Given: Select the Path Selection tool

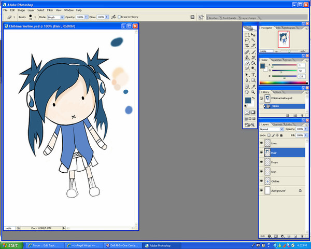Looking at the screenshot, I should click(x=247, y=75).
